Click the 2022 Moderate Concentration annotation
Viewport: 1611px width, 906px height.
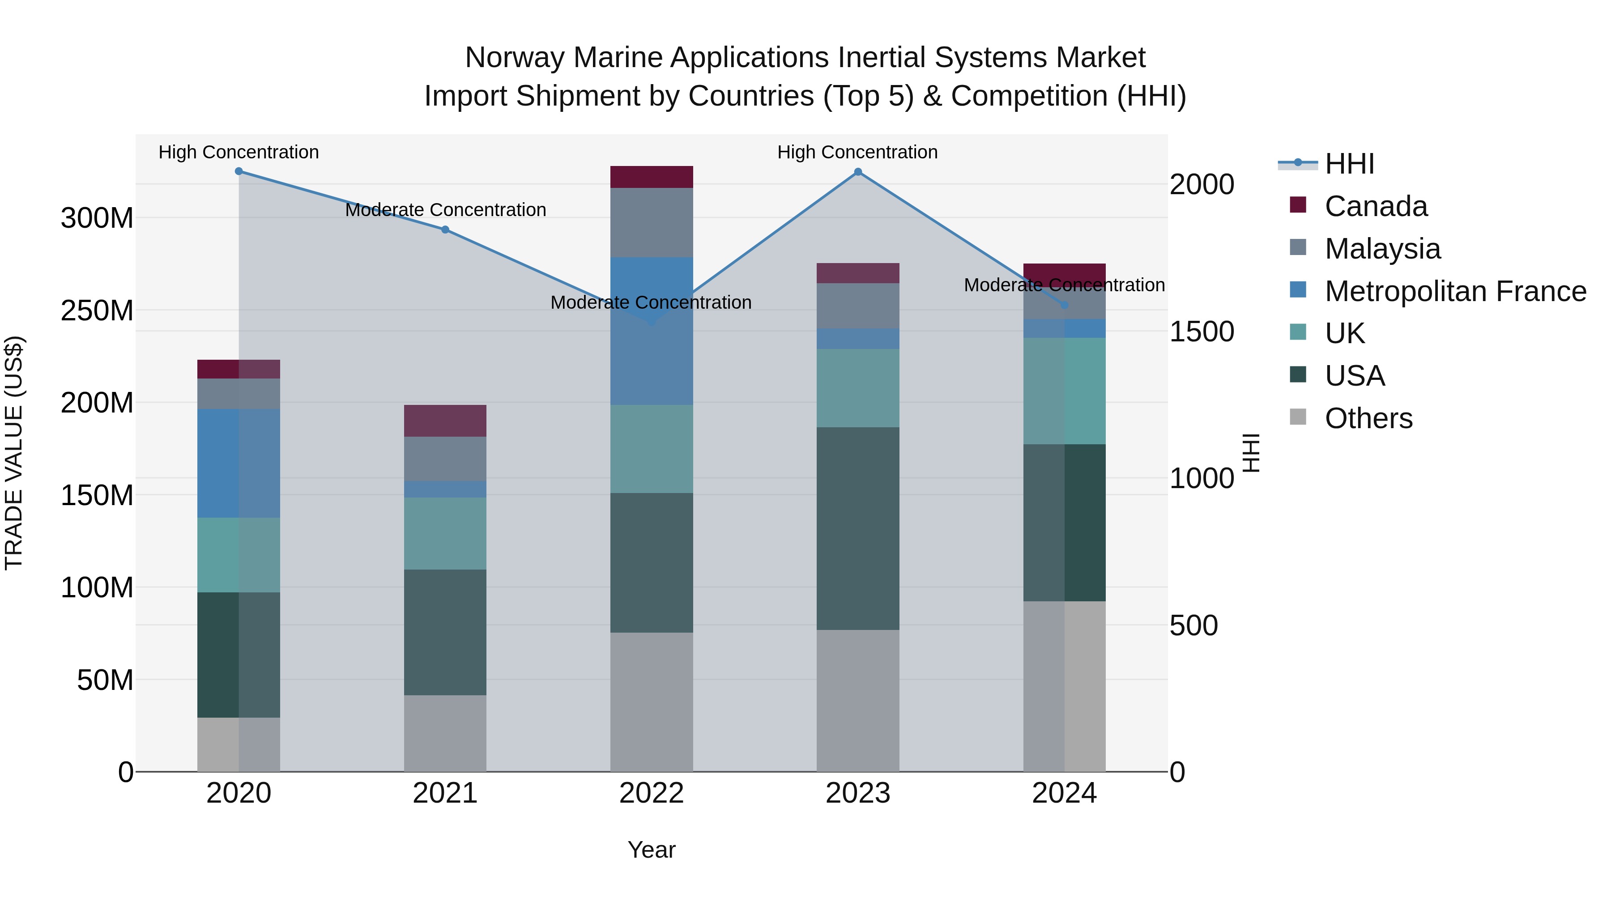click(651, 302)
